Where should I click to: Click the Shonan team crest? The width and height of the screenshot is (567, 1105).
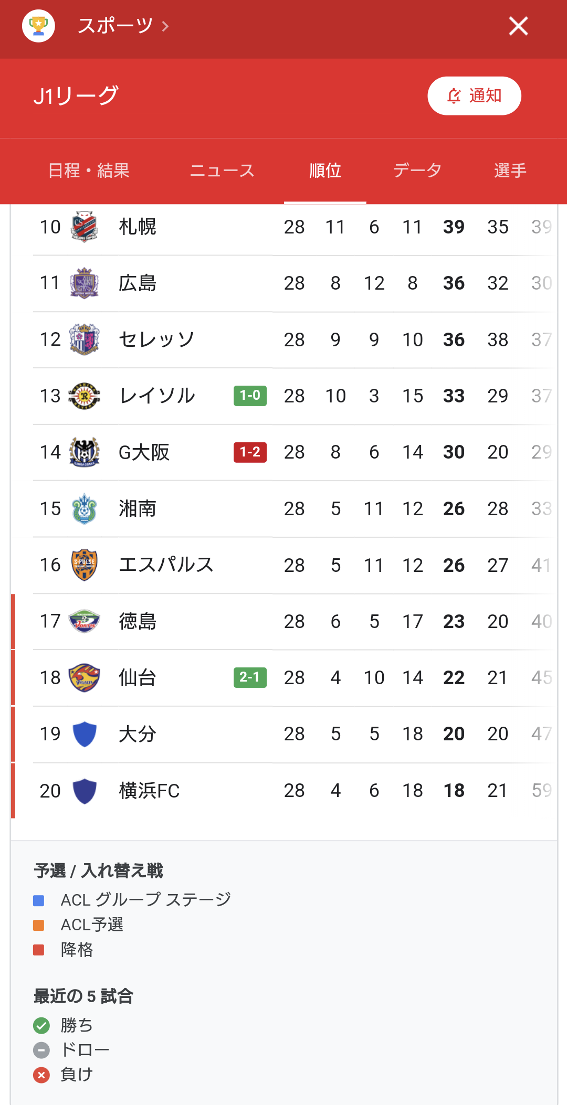pyautogui.click(x=85, y=508)
